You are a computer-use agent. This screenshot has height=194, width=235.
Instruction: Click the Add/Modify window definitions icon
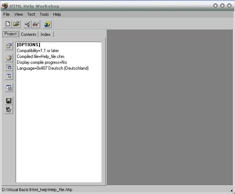[9, 67]
